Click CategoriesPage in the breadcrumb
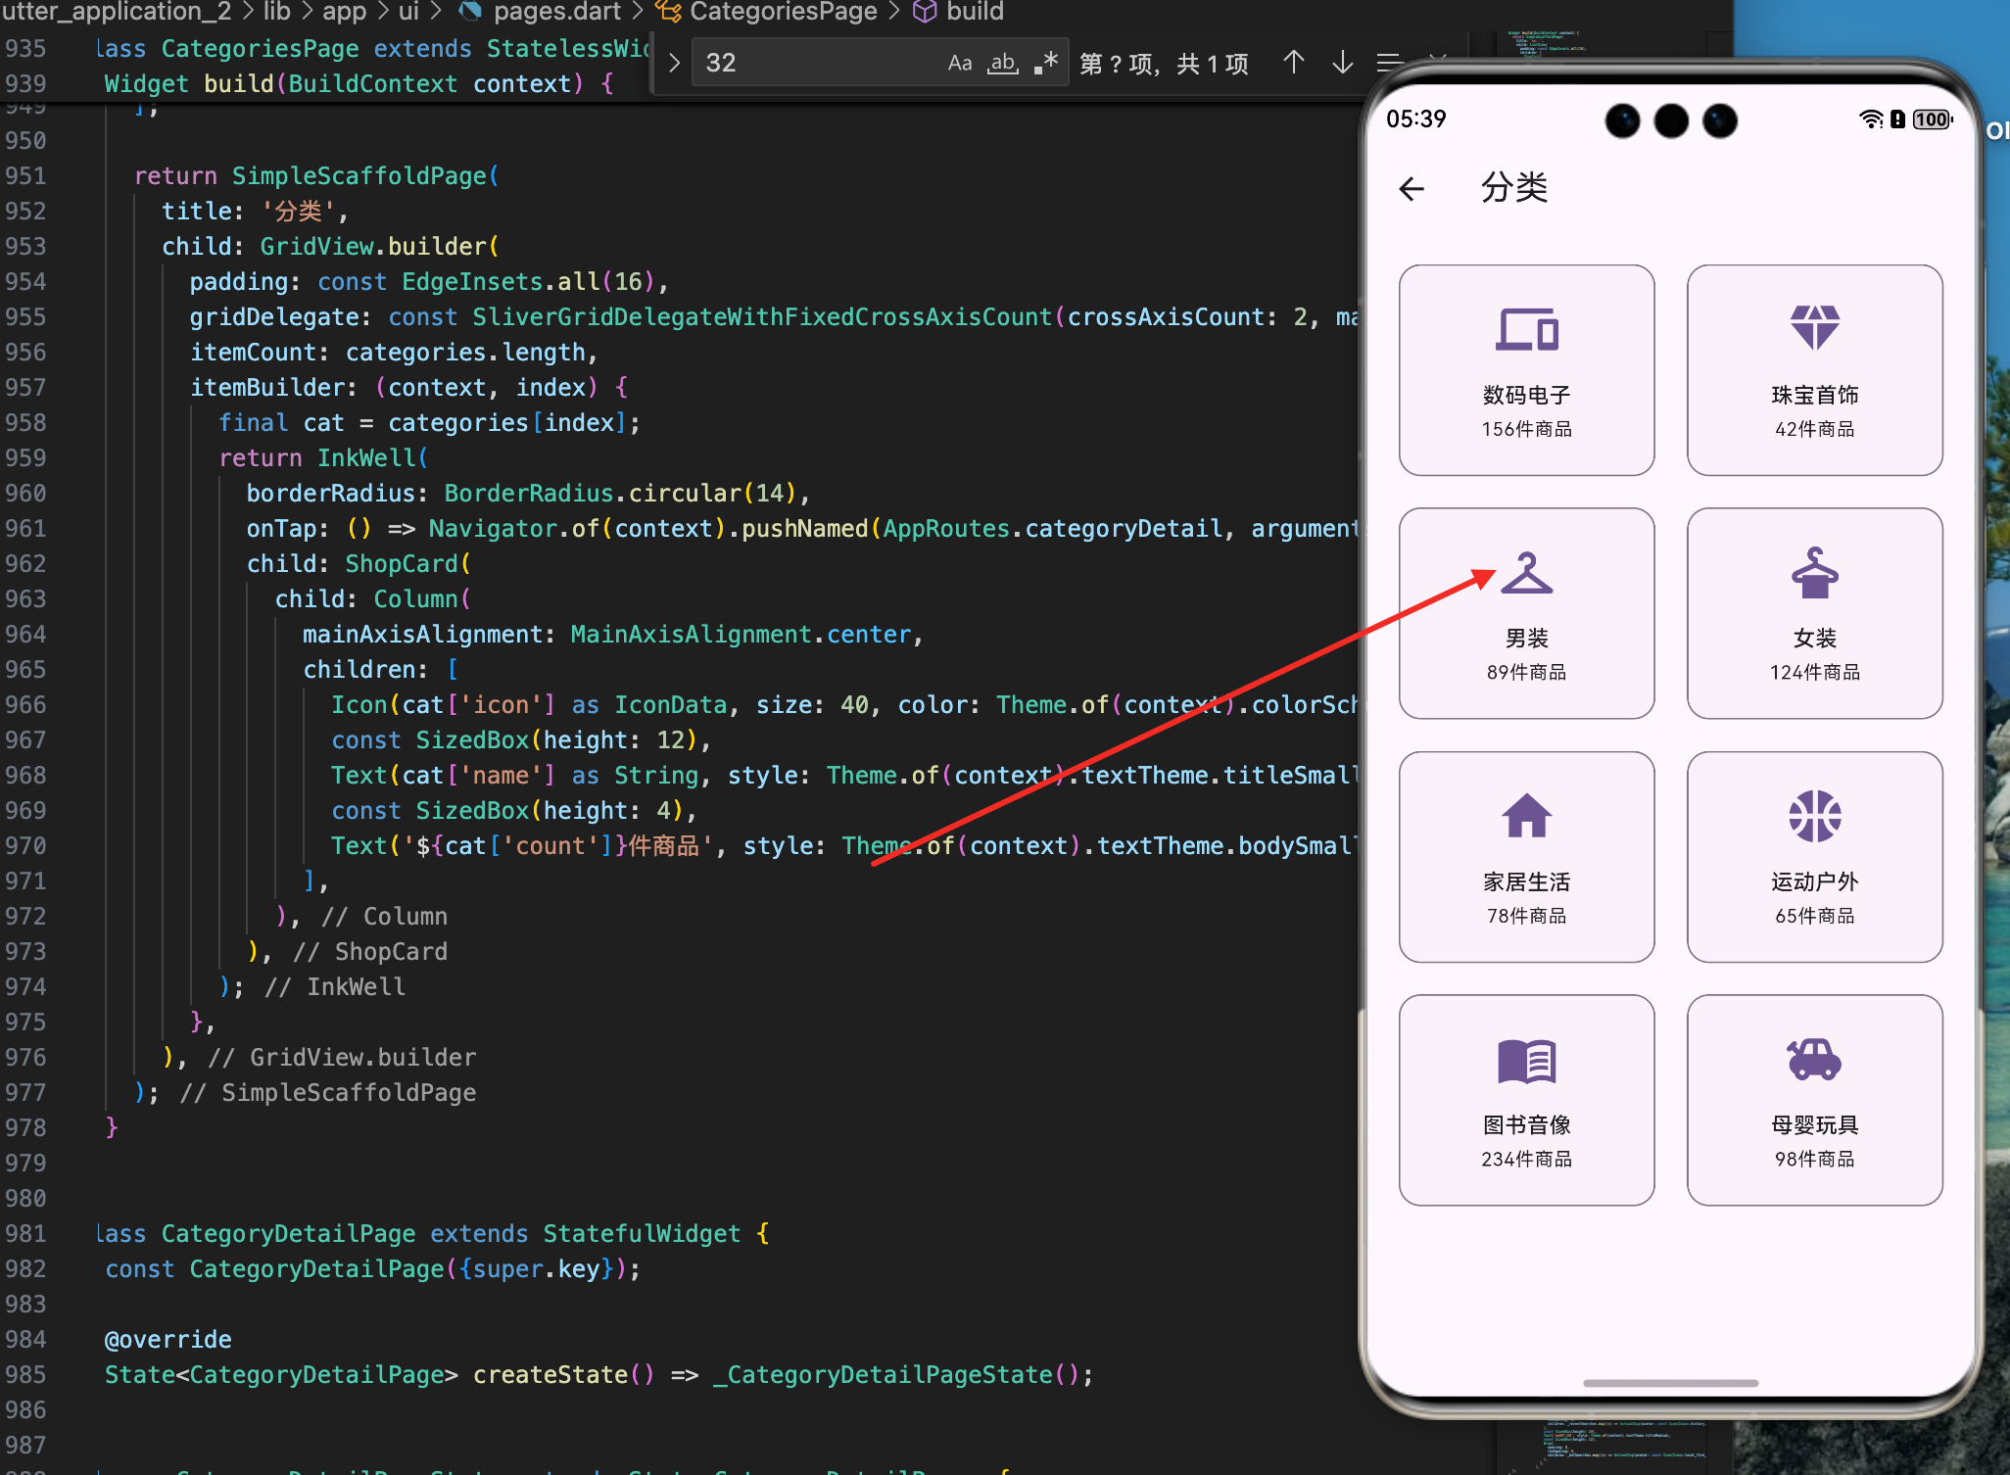The image size is (2010, 1475). (x=783, y=12)
